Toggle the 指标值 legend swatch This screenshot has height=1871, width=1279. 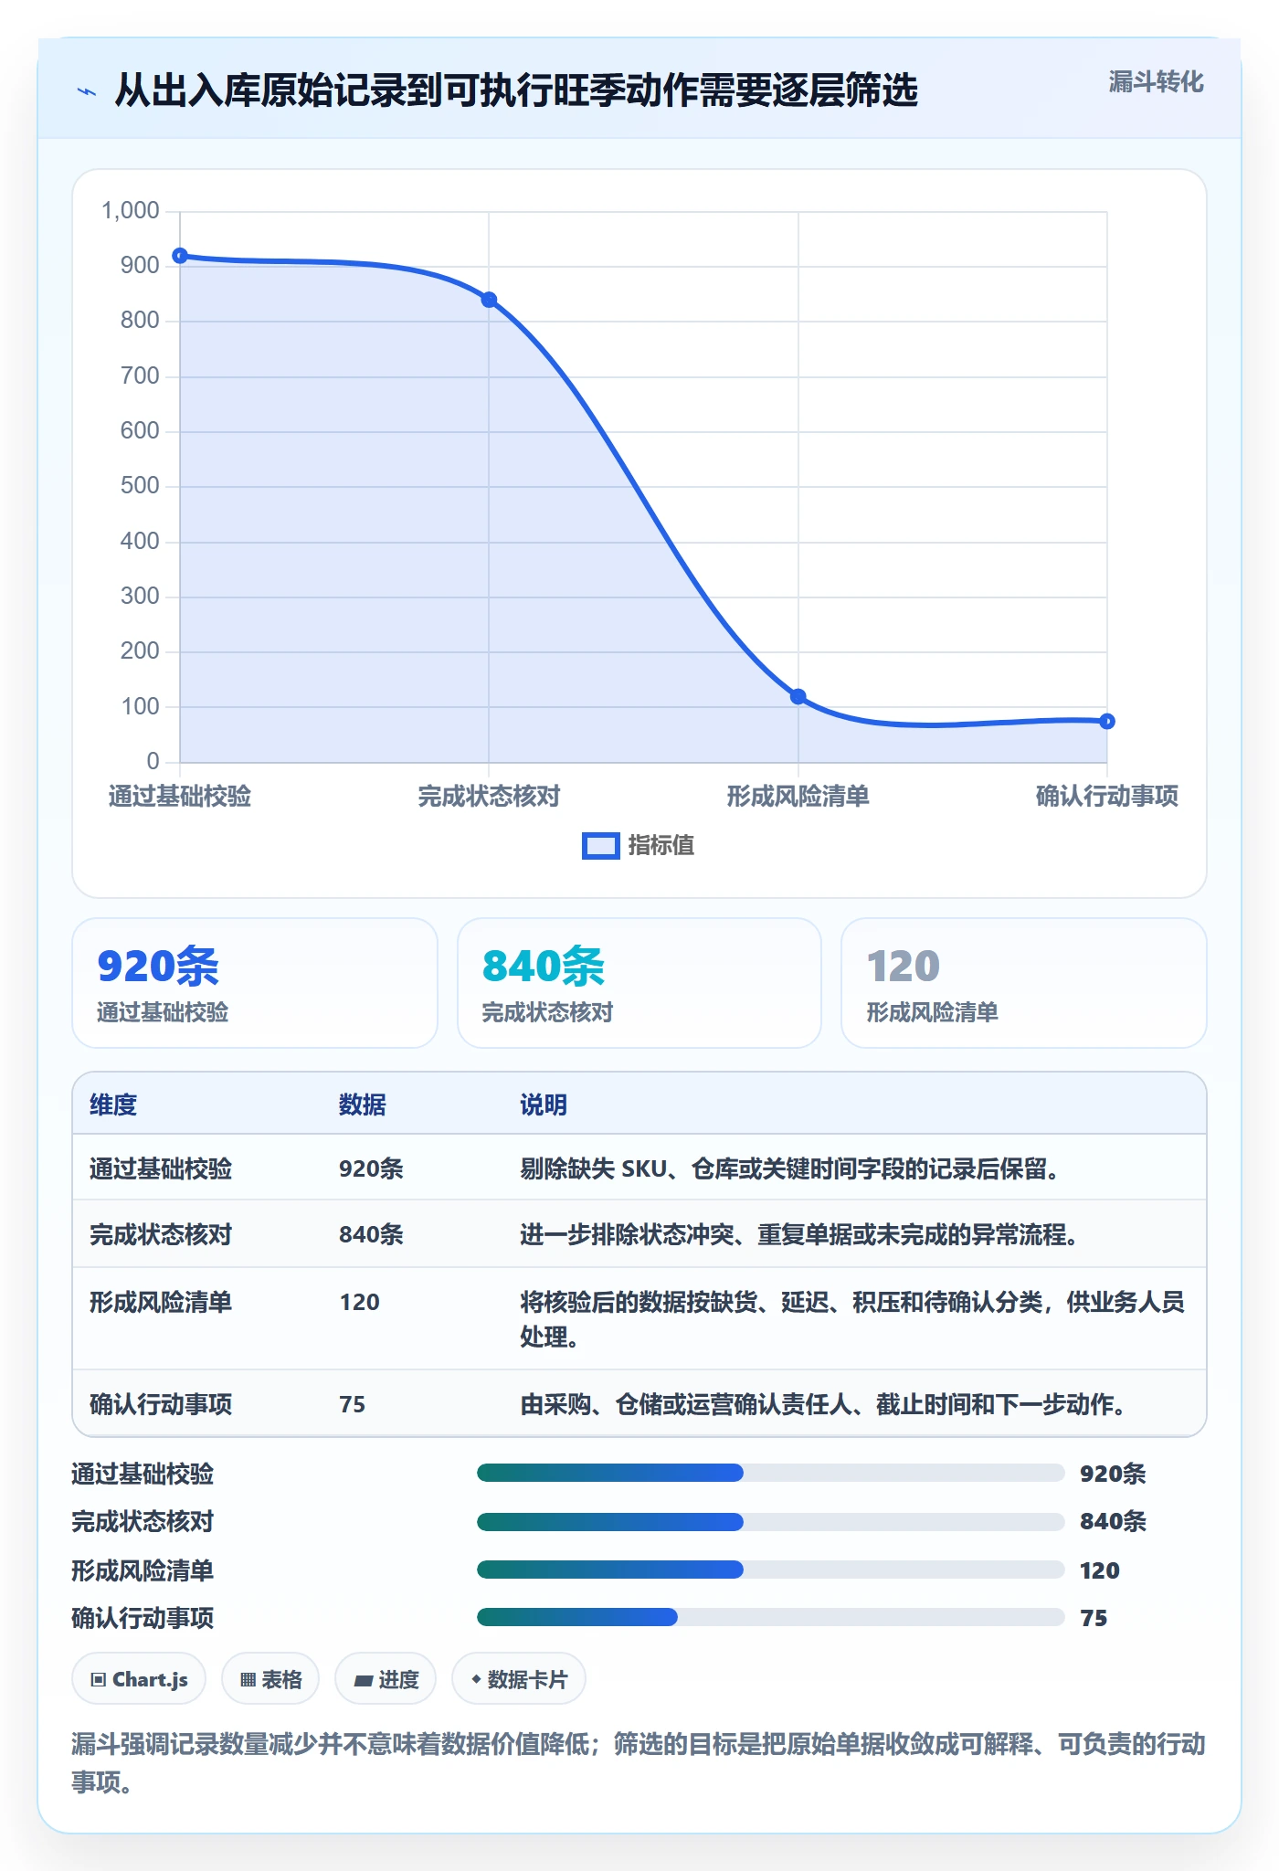point(601,846)
